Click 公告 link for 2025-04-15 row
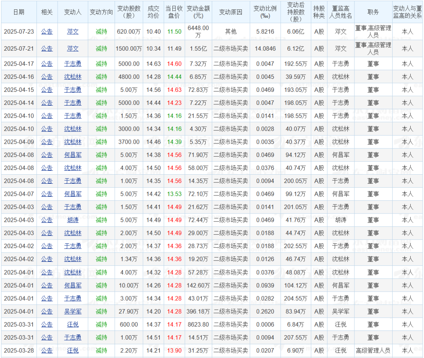Viewport: 424px width, 358px height. tap(47, 90)
